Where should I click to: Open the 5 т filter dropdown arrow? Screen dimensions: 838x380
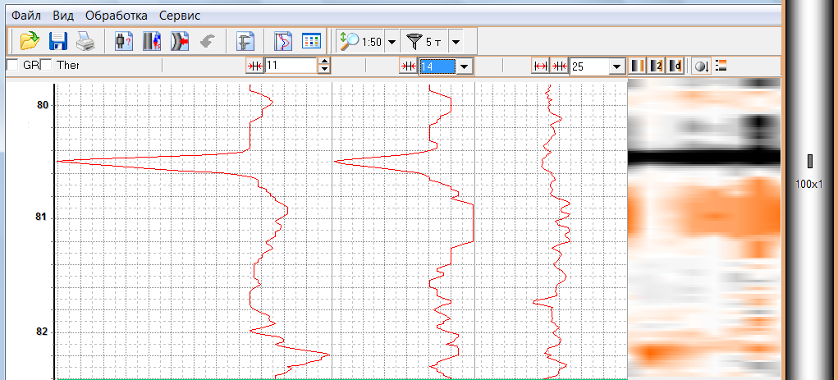(456, 42)
